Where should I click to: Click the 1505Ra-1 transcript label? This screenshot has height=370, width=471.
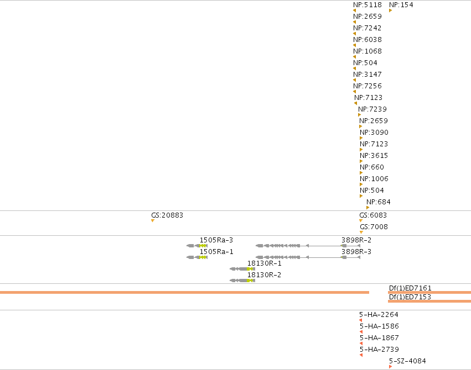click(x=216, y=252)
